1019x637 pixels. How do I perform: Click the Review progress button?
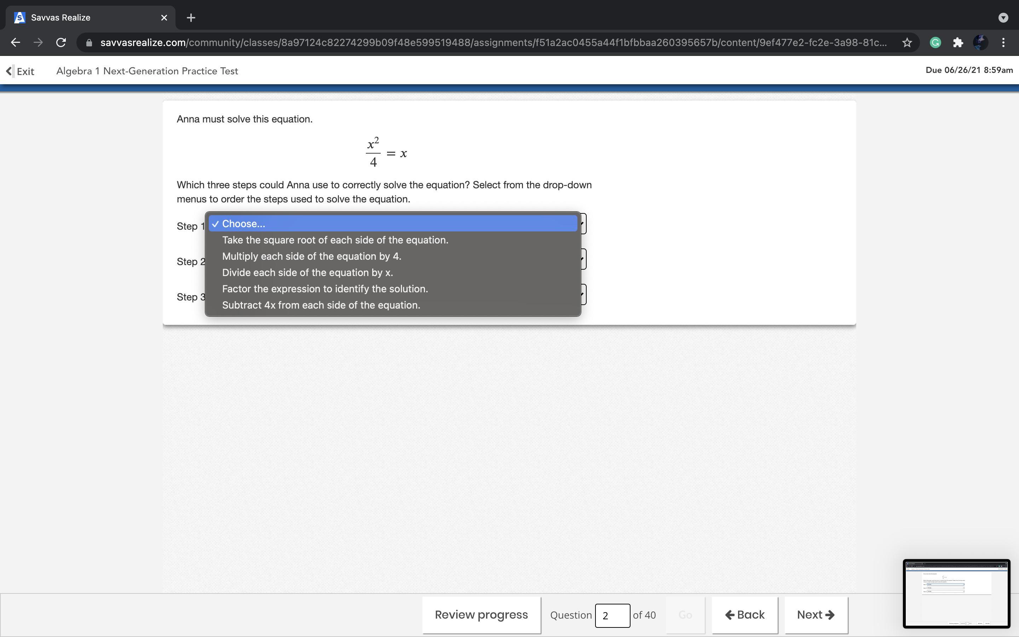[481, 615]
